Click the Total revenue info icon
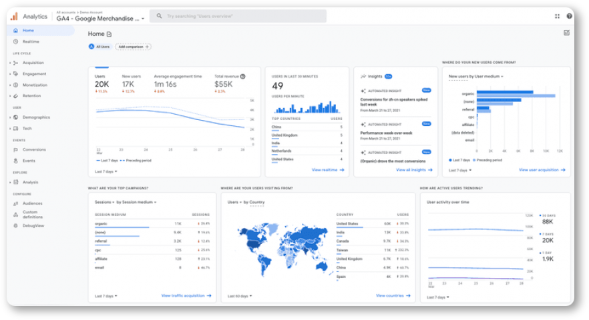589x320 pixels. 242,77
